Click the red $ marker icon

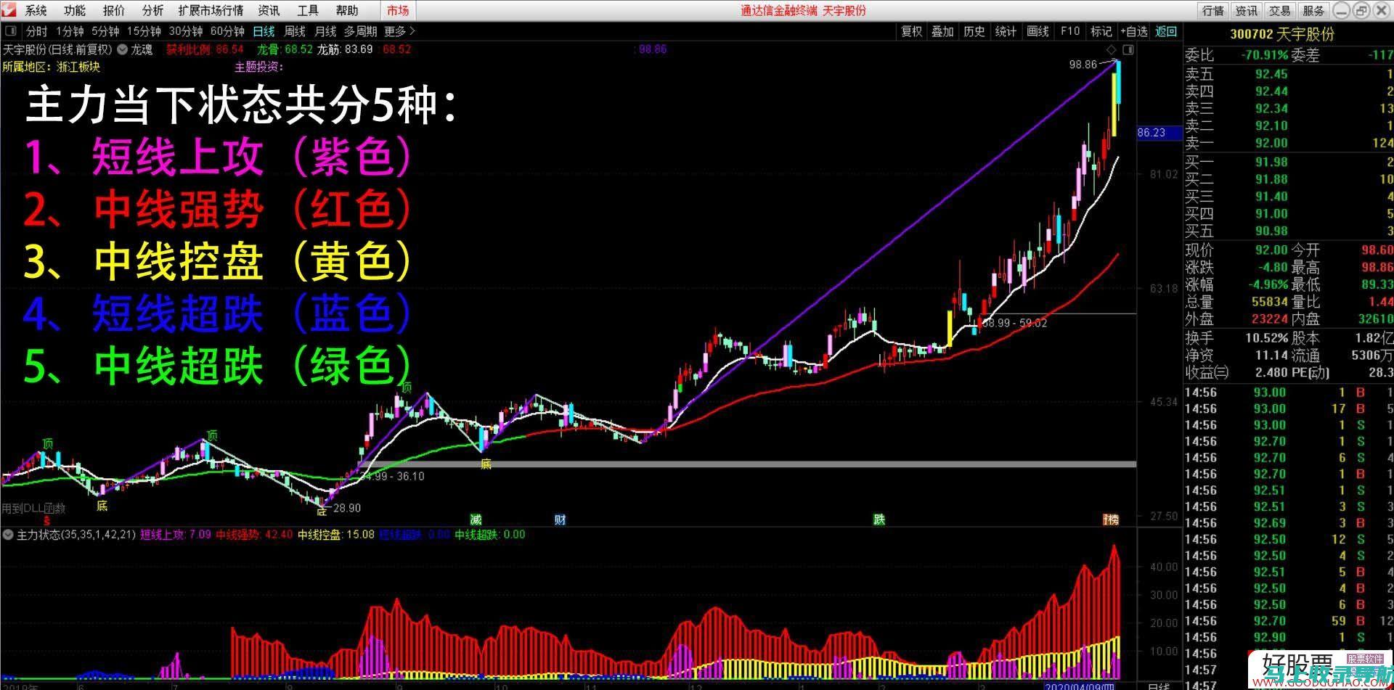[x=47, y=520]
